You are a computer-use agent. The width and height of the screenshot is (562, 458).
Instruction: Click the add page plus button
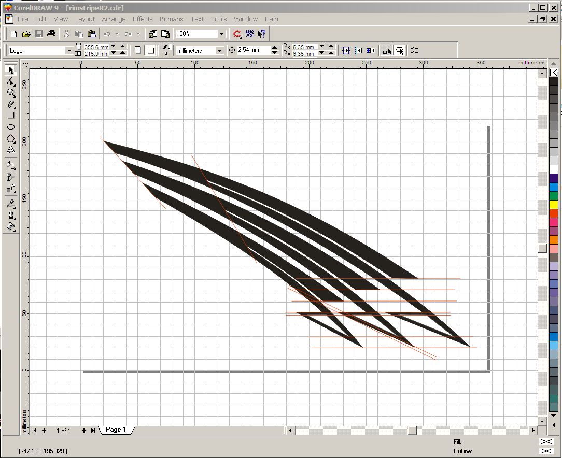[x=44, y=431]
